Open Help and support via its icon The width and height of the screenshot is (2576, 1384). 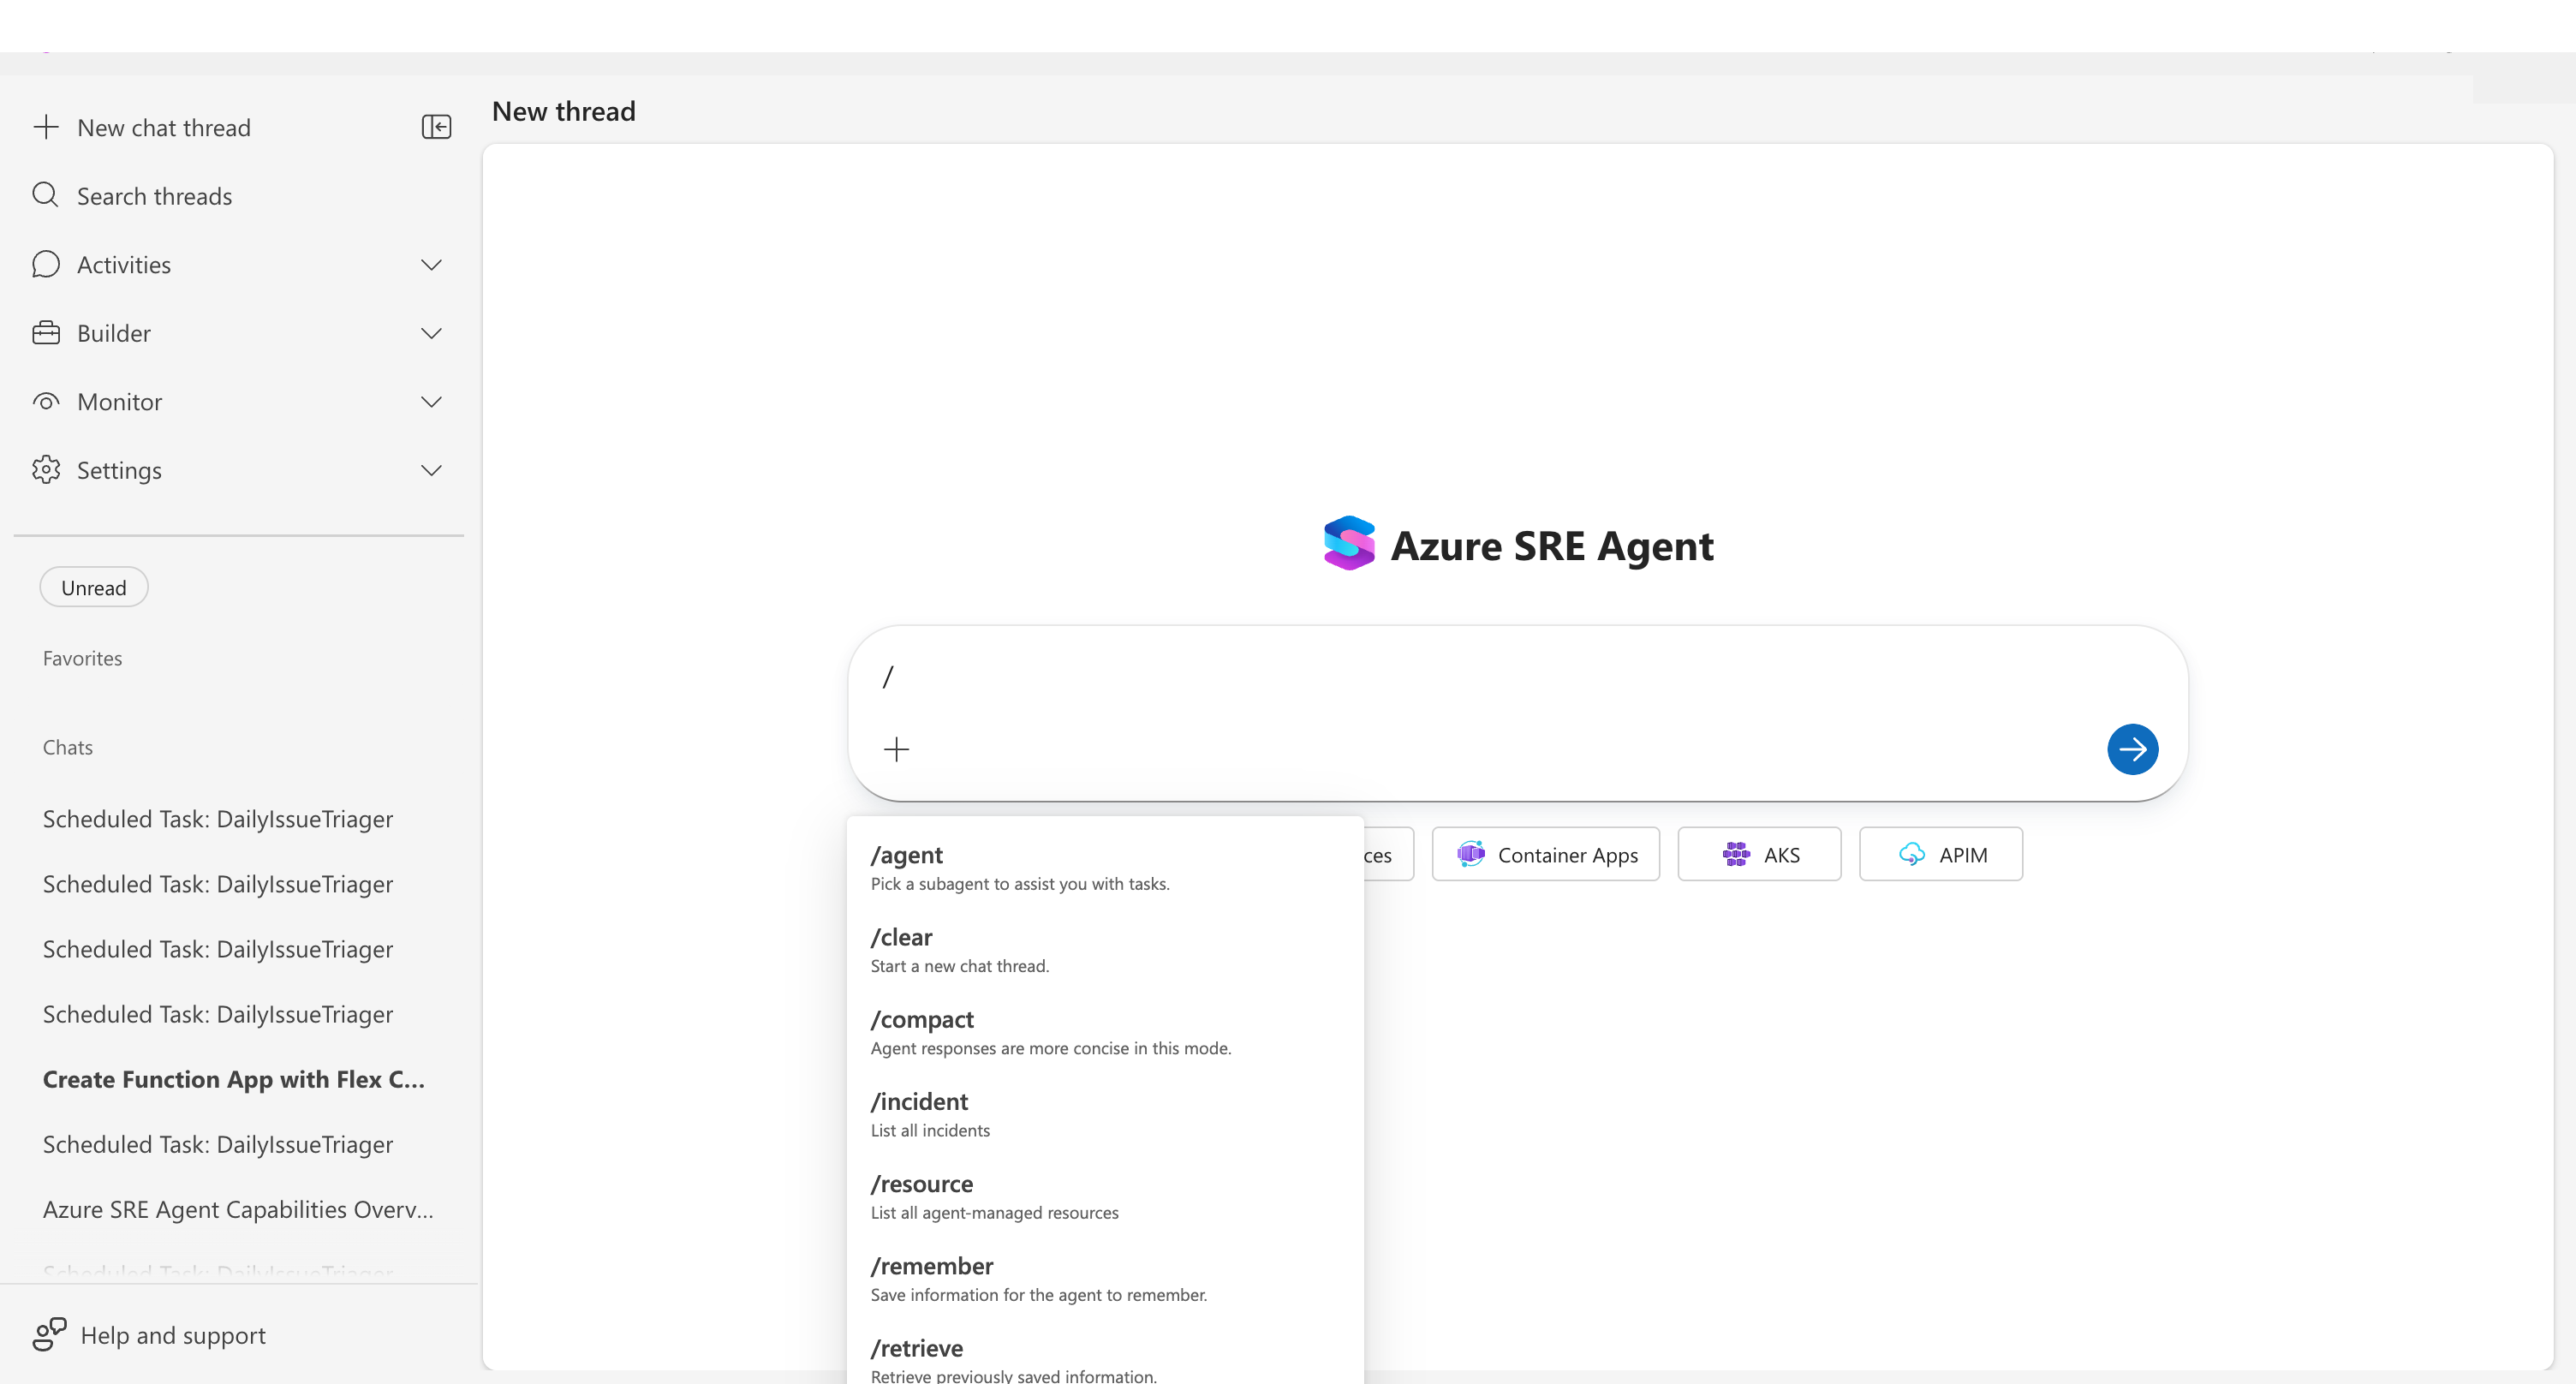[x=49, y=1334]
